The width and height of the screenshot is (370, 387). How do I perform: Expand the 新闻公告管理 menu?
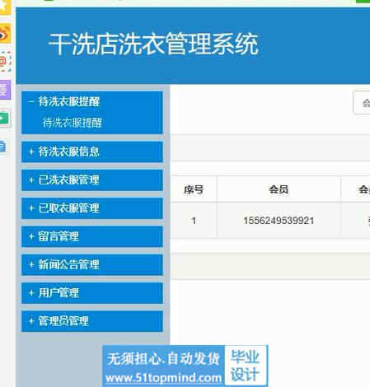[92, 265]
